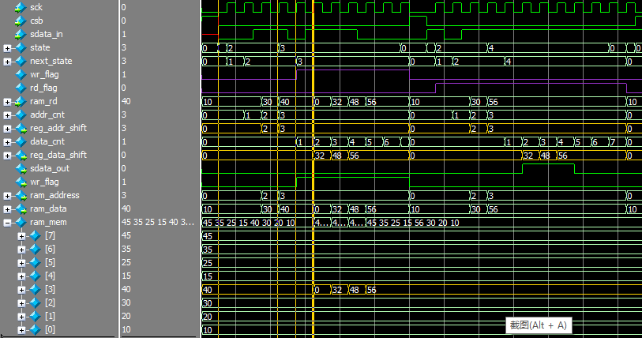Screen dimensions: 642x338
Task: Select the sdata_in signal name
Action: coord(47,34)
